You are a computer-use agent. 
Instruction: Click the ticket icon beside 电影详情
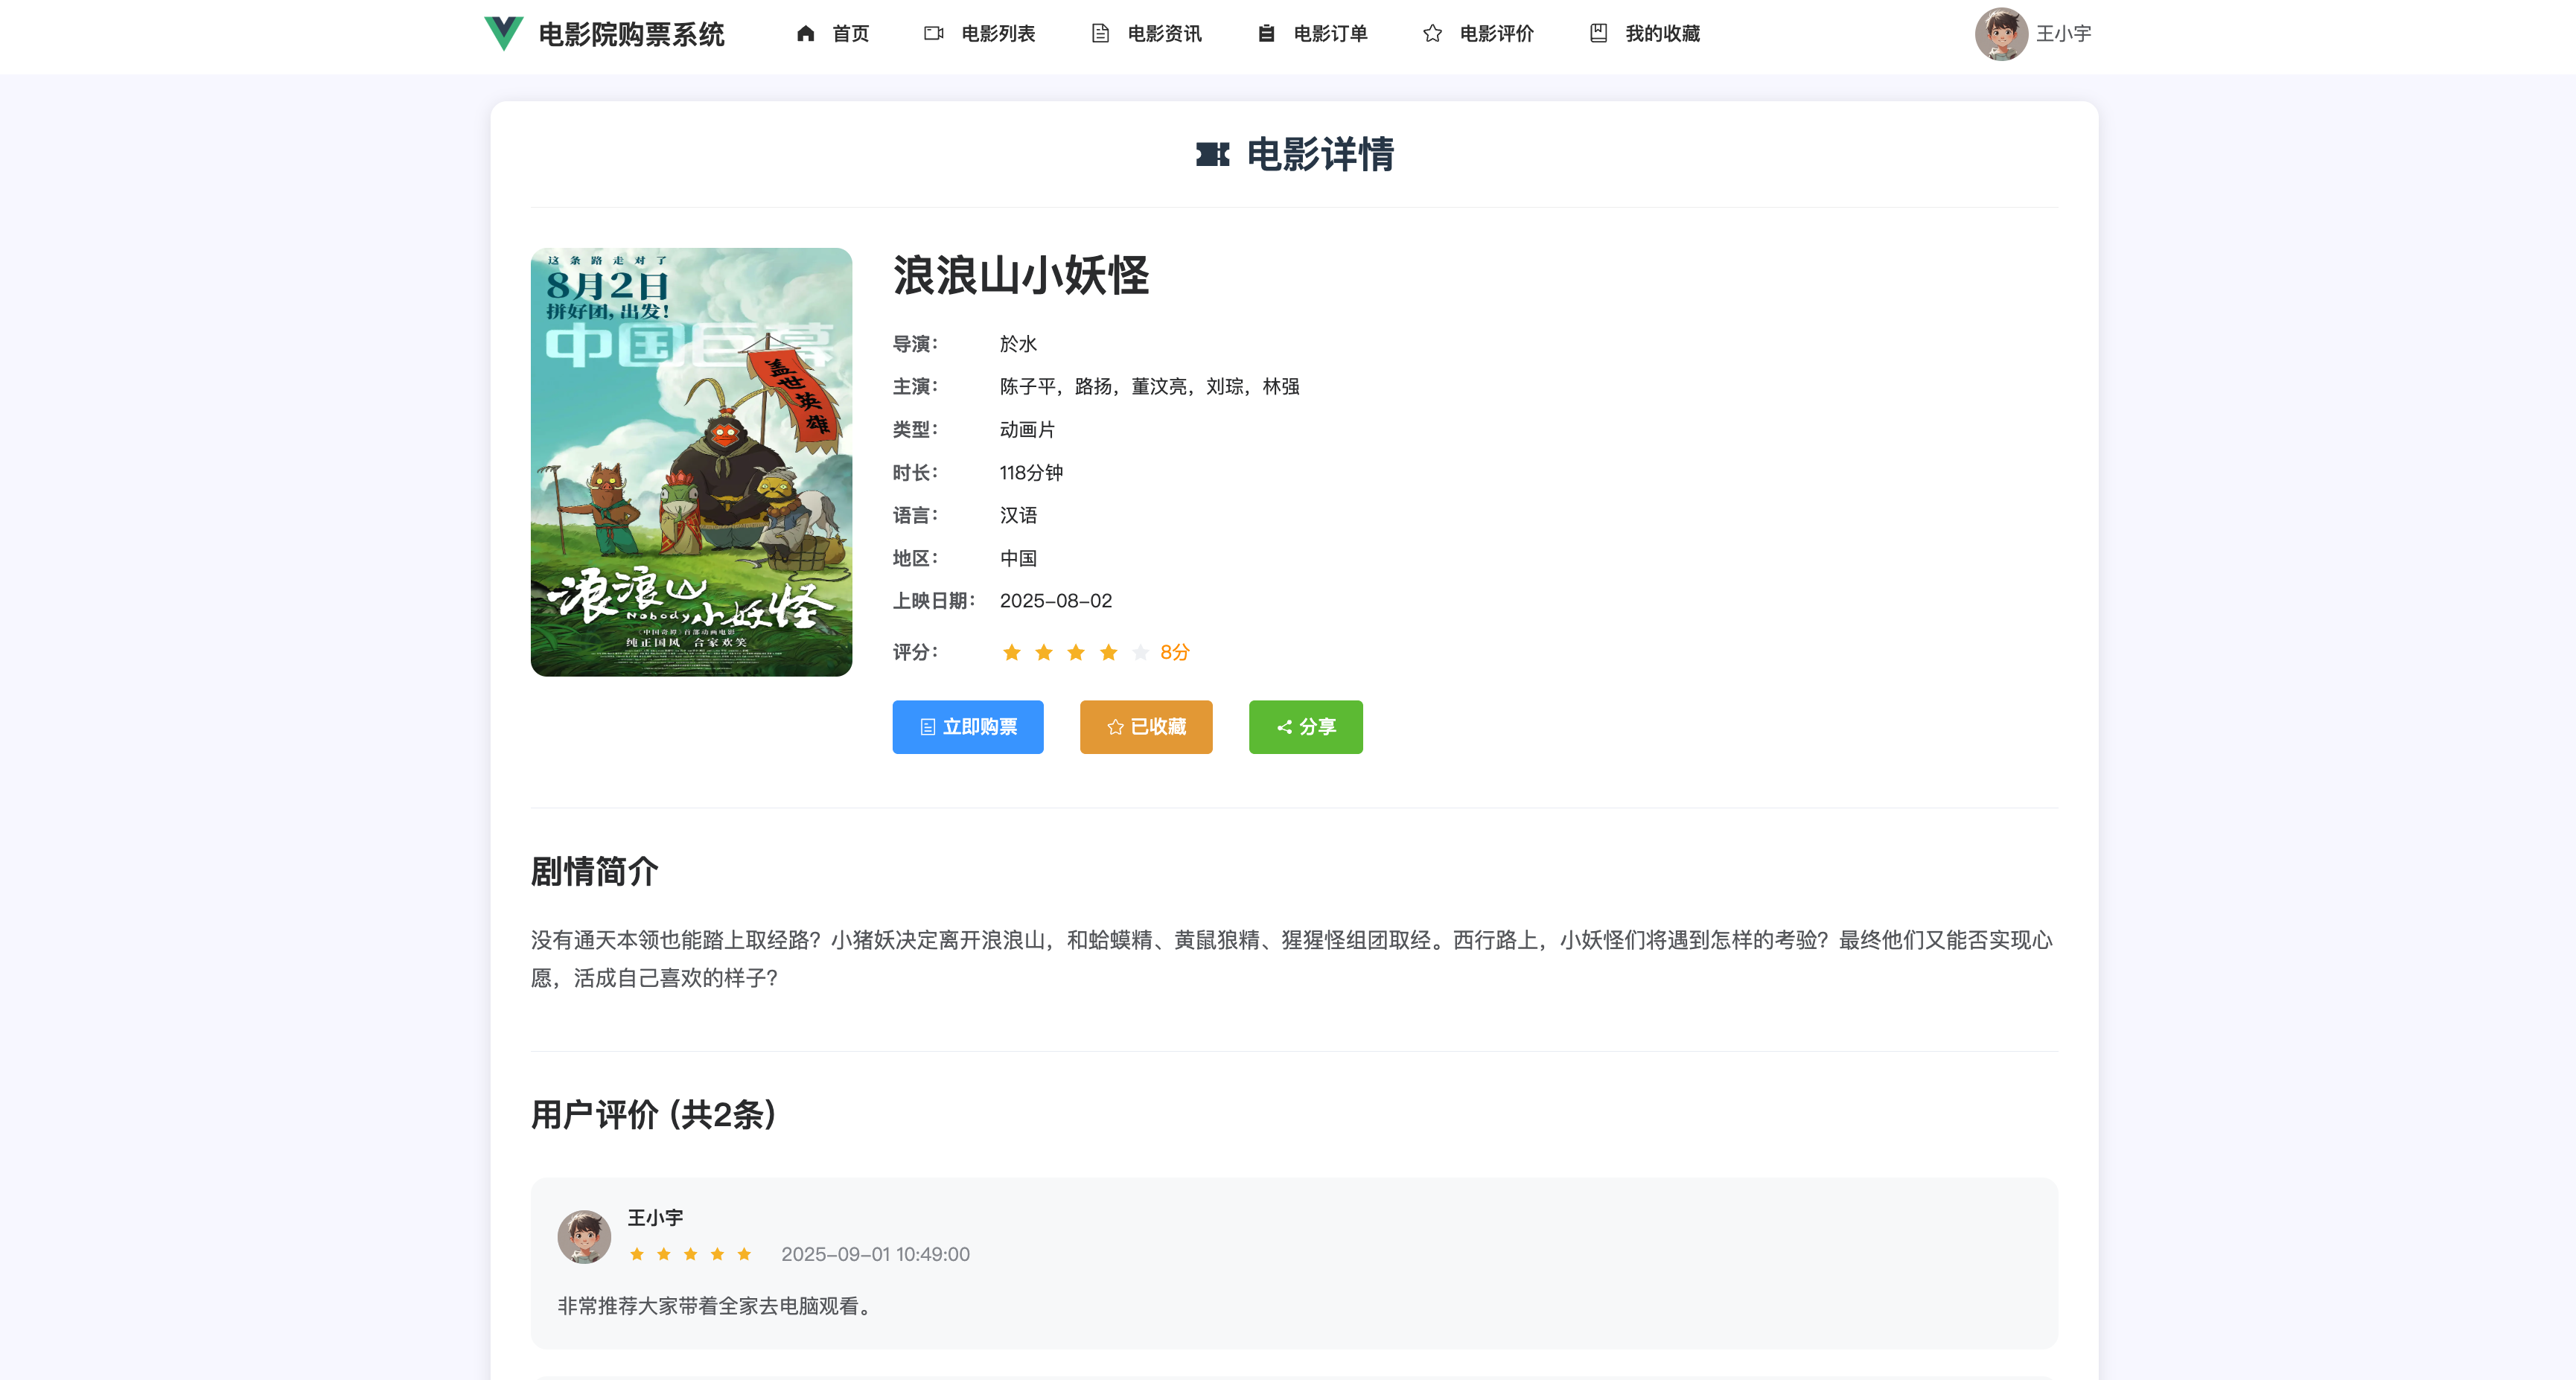coord(1212,154)
